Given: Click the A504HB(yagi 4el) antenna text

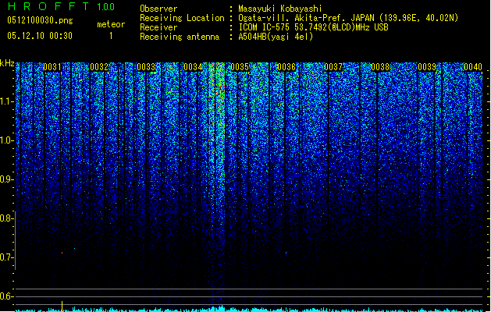Looking at the screenshot, I should [x=276, y=37].
